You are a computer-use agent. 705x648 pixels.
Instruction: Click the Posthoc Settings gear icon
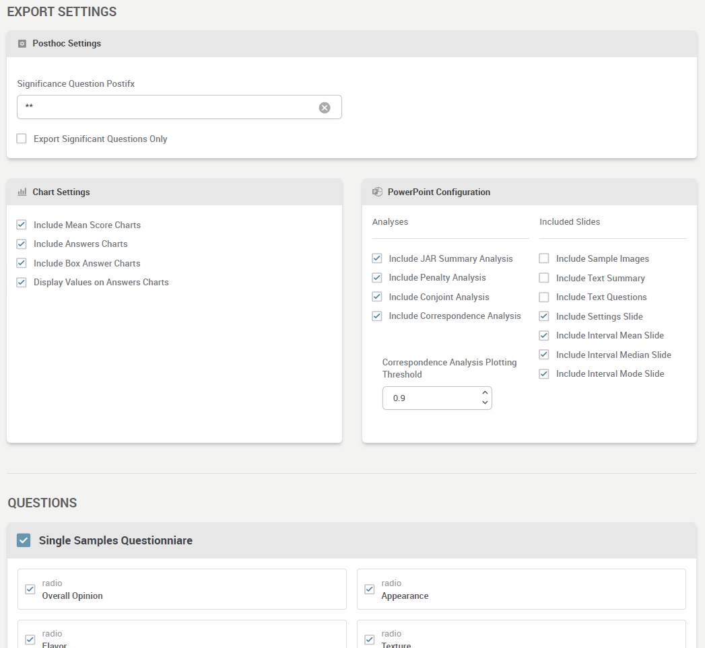22,44
